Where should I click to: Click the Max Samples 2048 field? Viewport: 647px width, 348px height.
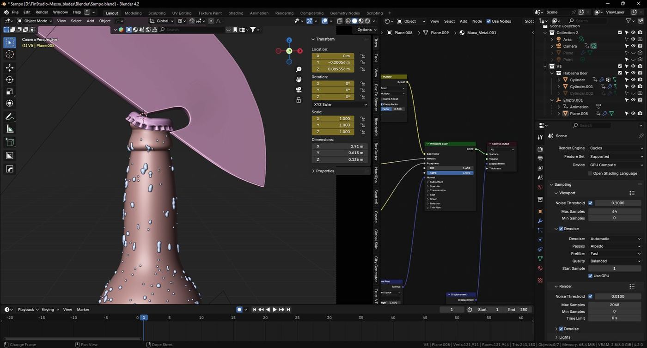pyautogui.click(x=615, y=305)
